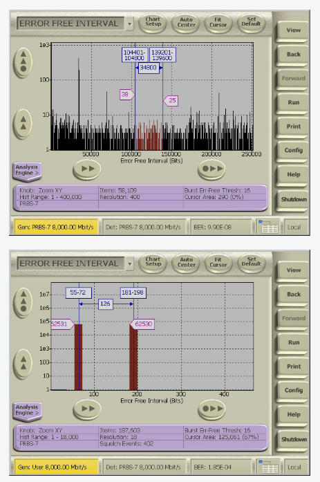Click Gen: PRBS-7 8,000.00 Mbit/s status field
Viewport: 320px width, 482px height.
[x=56, y=227]
